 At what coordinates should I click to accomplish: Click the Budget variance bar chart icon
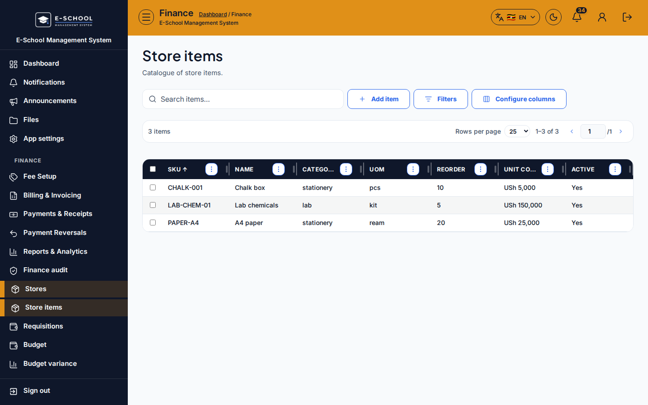click(13, 364)
